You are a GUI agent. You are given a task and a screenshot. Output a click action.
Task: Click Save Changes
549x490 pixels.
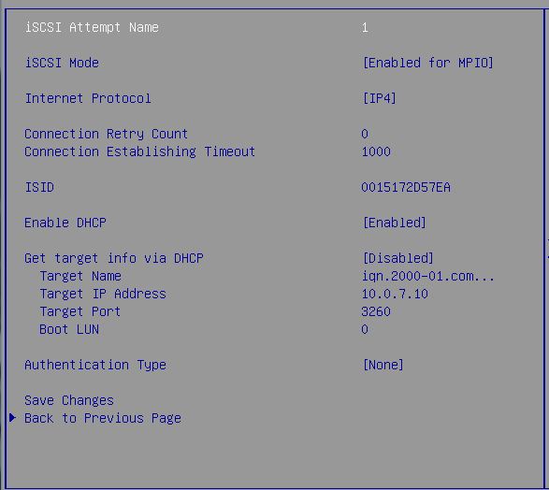[69, 400]
